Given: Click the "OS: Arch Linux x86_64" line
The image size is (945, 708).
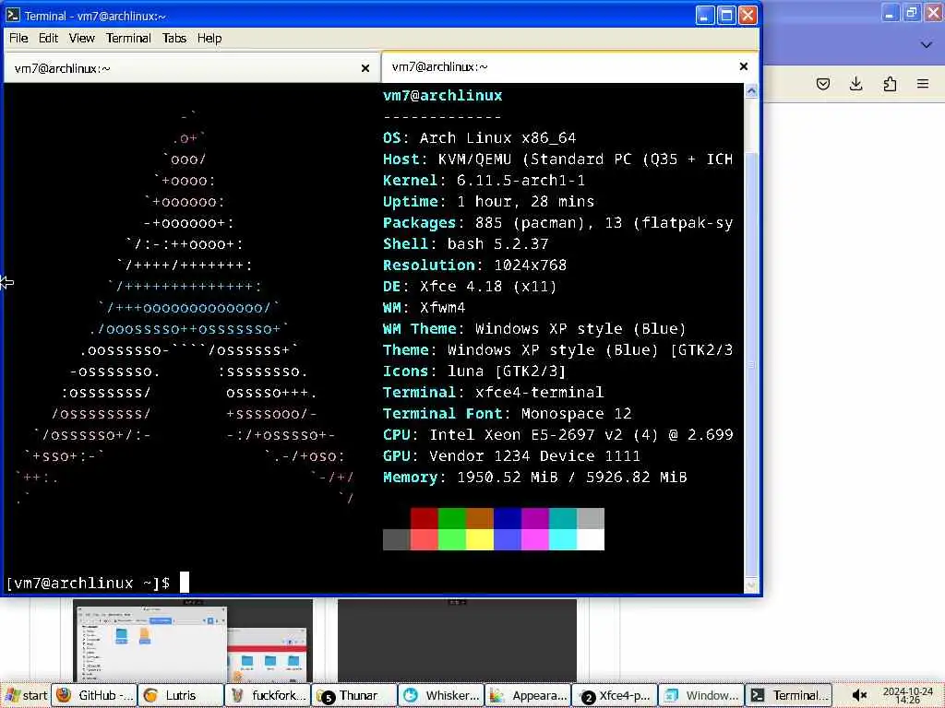Looking at the screenshot, I should coord(480,138).
